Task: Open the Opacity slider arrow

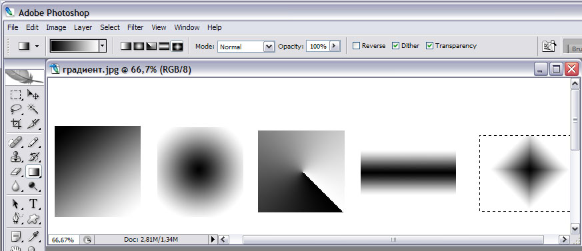Action: click(334, 46)
